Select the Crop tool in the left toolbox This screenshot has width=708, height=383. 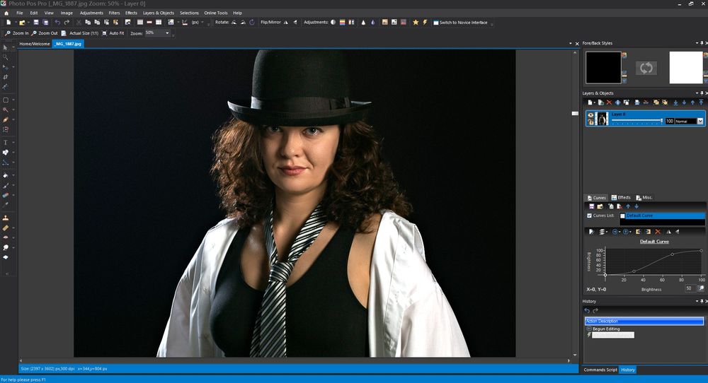[x=6, y=77]
